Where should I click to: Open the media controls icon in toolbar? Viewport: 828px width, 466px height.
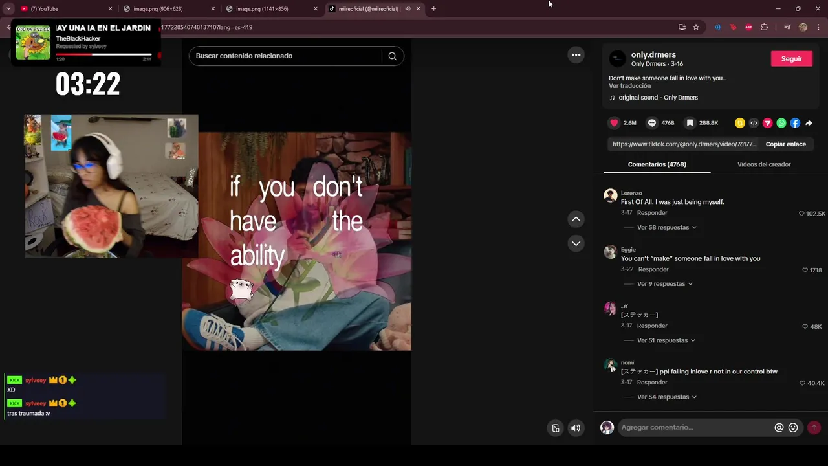787,27
